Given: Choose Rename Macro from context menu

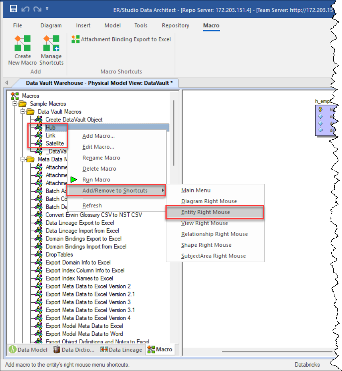Looking at the screenshot, I should [x=101, y=158].
